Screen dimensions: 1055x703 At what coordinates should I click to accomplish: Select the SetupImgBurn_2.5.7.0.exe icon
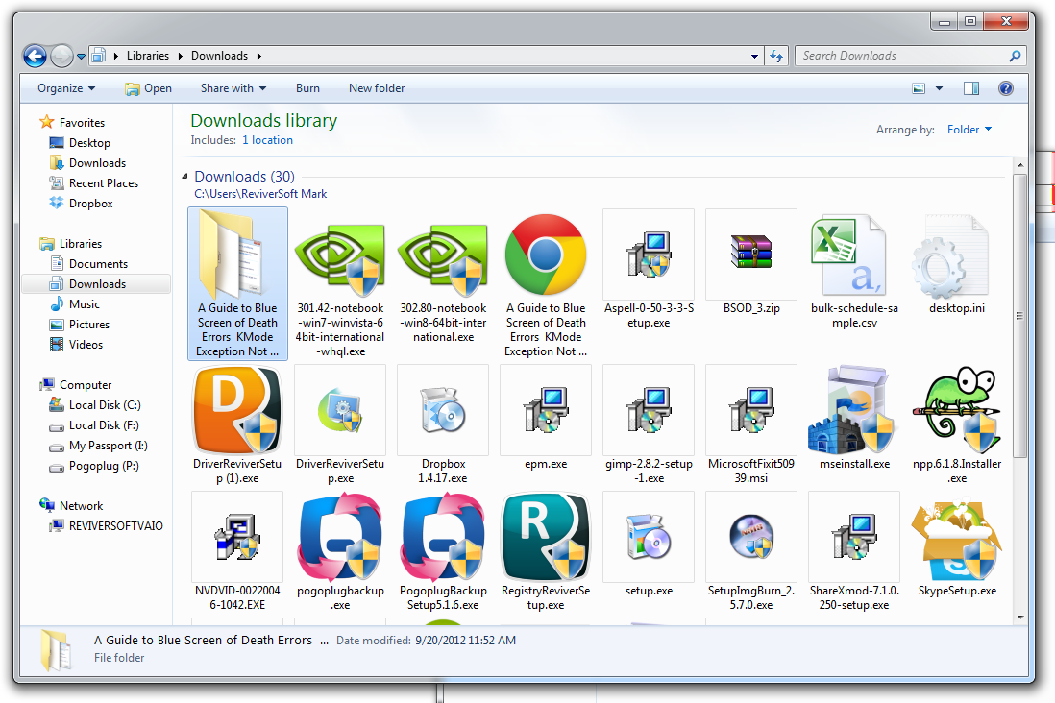pyautogui.click(x=751, y=537)
